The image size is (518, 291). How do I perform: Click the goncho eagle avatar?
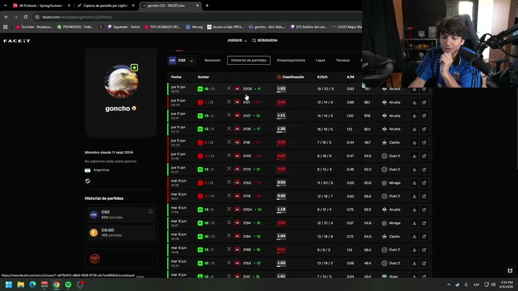[x=121, y=82]
